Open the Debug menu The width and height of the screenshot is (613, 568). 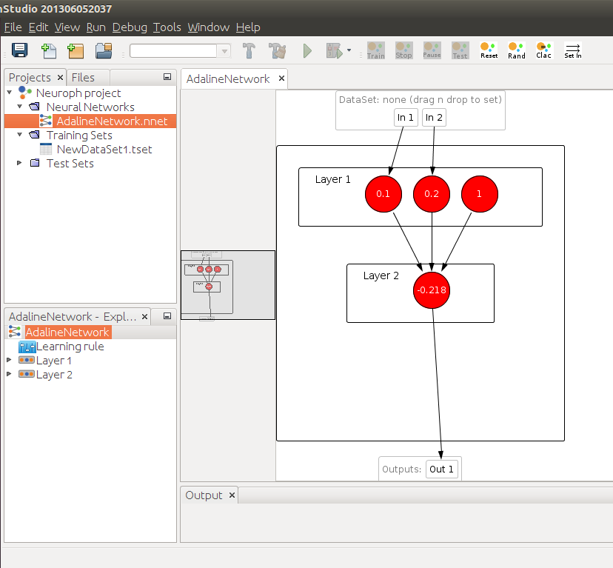[x=130, y=27]
